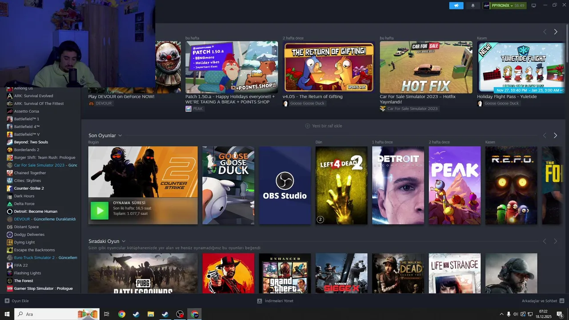Open the R.E.P.O. cover

point(511,185)
